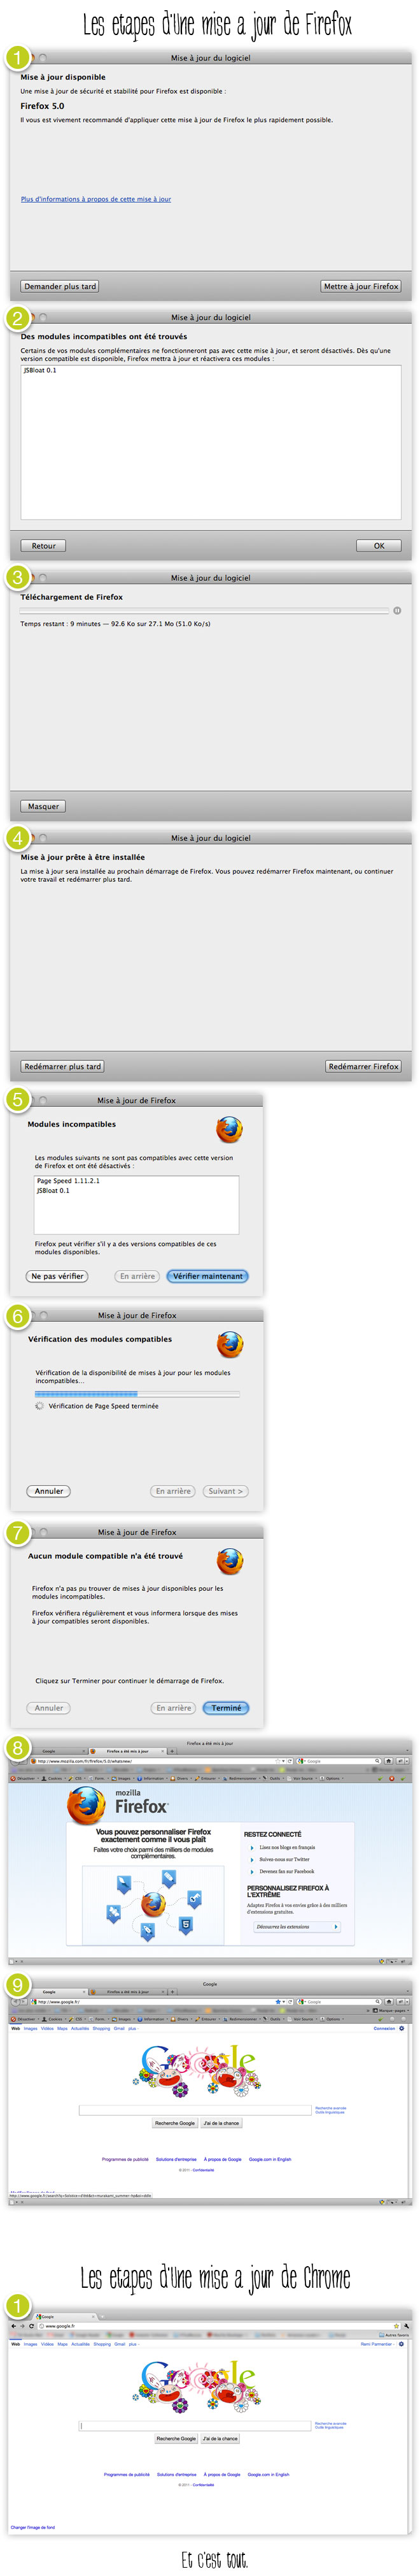Image resolution: width=420 pixels, height=2576 pixels.
Task: Click "Terminé" to continue starting Firefox
Action: 227,1708
